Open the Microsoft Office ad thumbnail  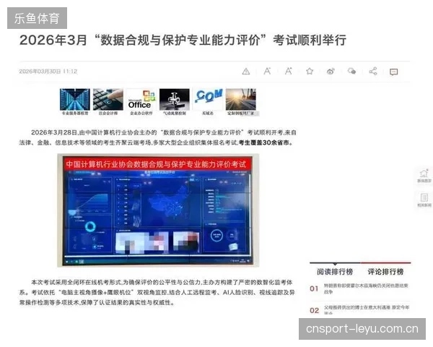(141, 101)
